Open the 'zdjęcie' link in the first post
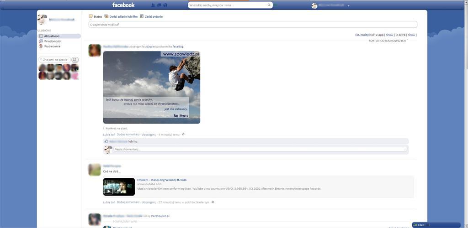The width and height of the screenshot is (468, 228). (x=150, y=47)
